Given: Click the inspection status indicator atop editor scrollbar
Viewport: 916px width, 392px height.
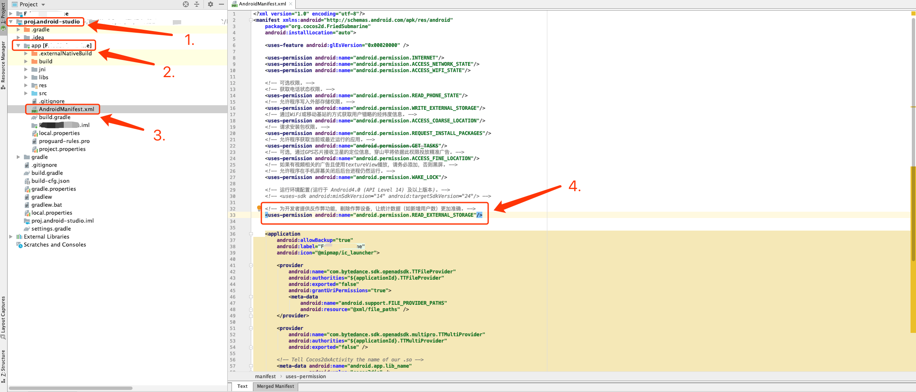Looking at the screenshot, I should [x=913, y=13].
